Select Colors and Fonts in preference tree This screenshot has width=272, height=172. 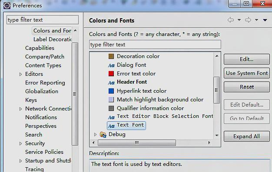(x=52, y=31)
